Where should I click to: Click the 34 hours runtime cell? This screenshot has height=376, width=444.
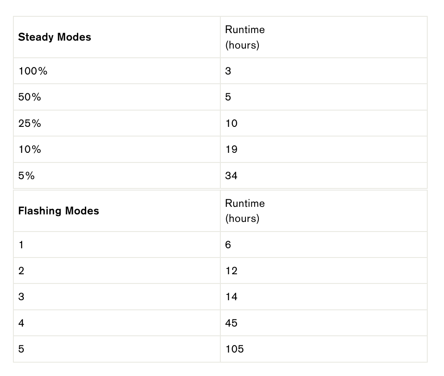point(231,176)
